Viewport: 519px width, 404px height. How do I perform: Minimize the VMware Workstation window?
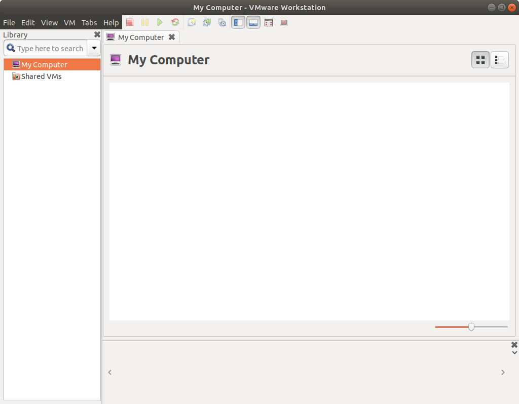(x=492, y=7)
